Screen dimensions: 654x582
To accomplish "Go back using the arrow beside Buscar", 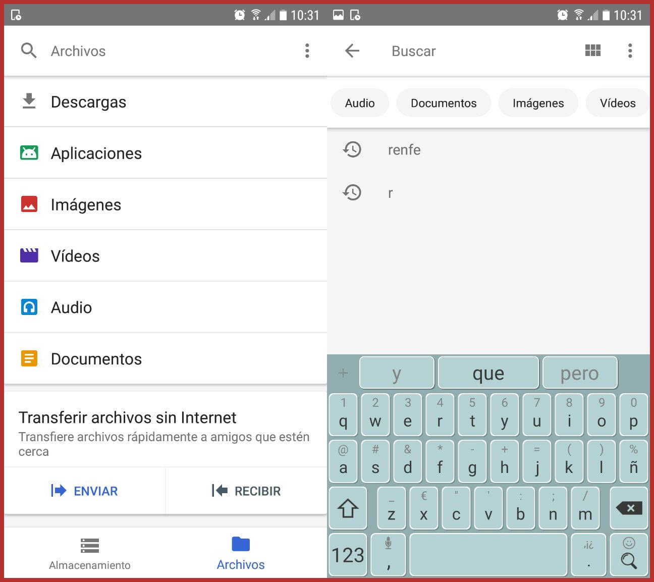I will [352, 51].
